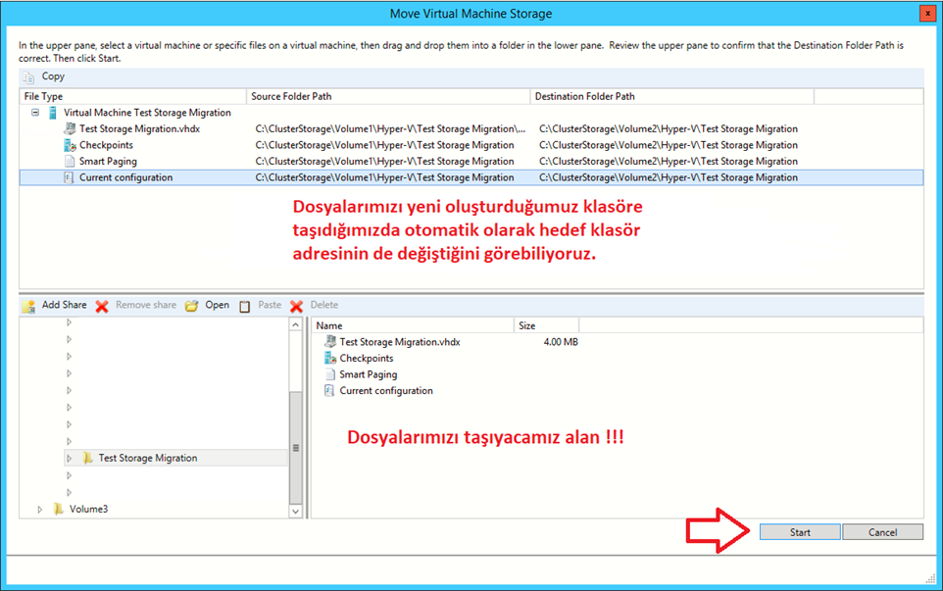The height and width of the screenshot is (591, 943).
Task: Expand the Volume3 tree node
Action: pyautogui.click(x=39, y=510)
